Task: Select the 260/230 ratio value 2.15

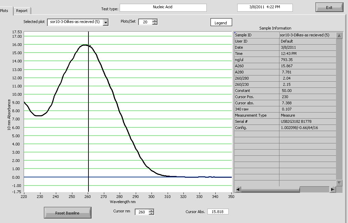Action: [308, 85]
